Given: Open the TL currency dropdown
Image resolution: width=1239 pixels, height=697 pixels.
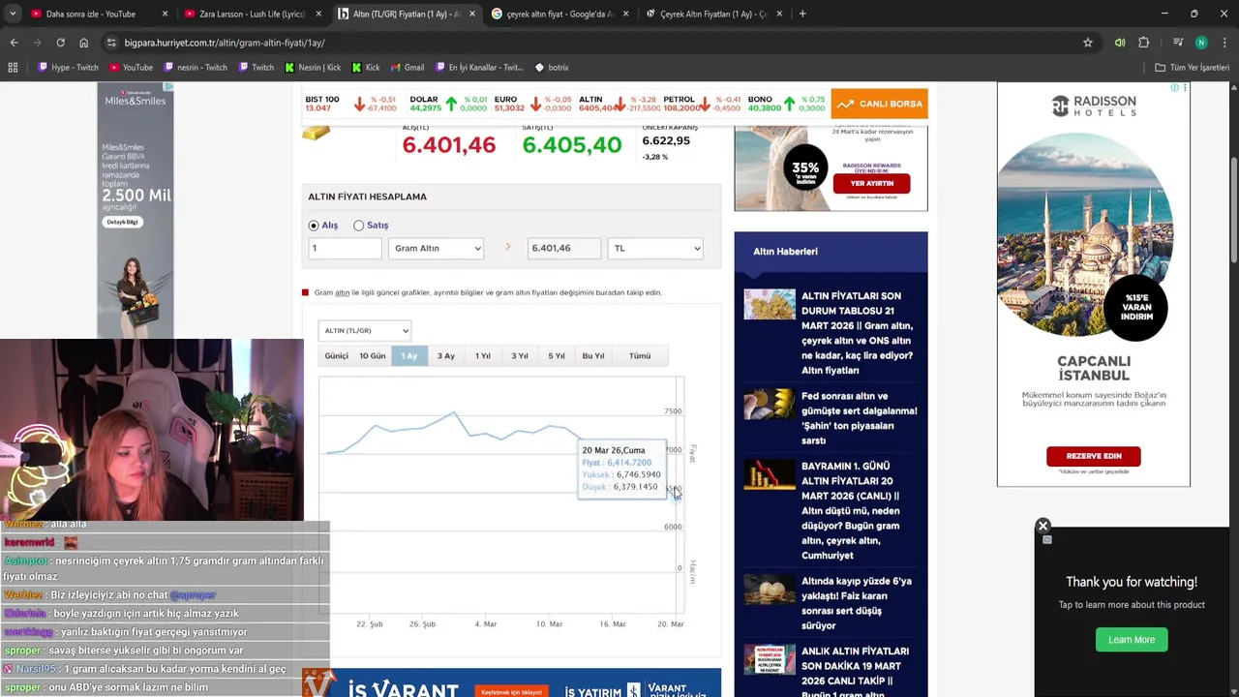Looking at the screenshot, I should point(655,249).
